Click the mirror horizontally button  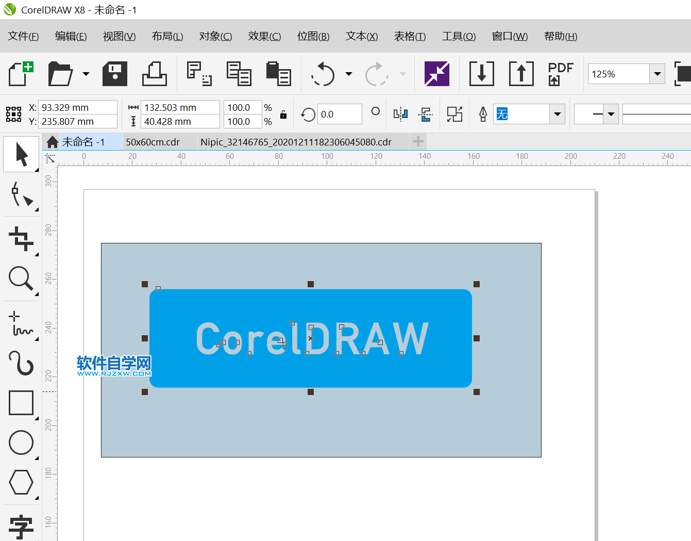click(400, 114)
